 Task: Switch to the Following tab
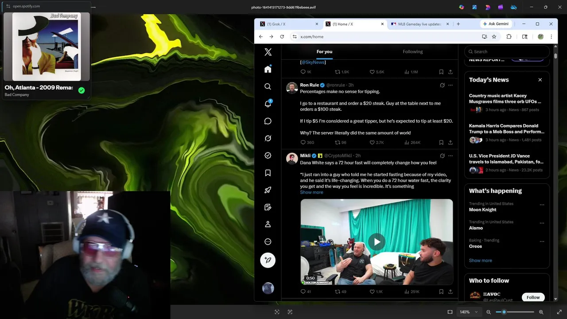[x=412, y=51]
